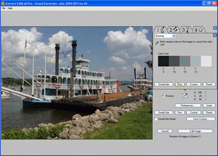
Task: Open the File menu
Action: (x=4, y=8)
